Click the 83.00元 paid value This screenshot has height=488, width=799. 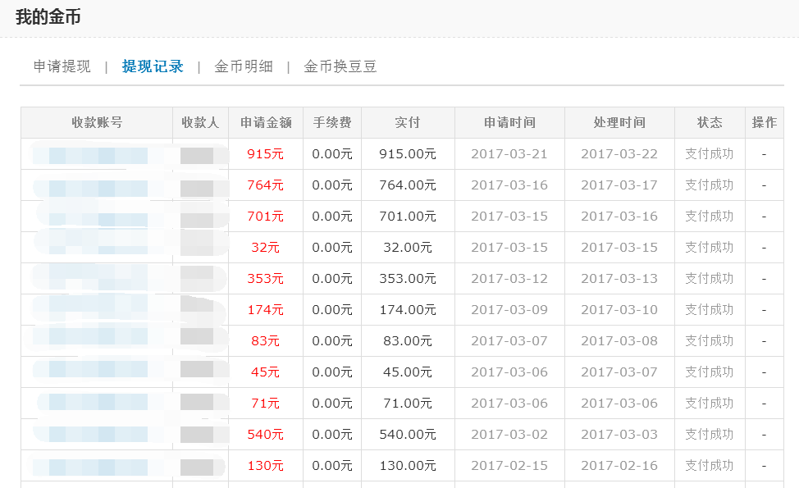(x=408, y=341)
